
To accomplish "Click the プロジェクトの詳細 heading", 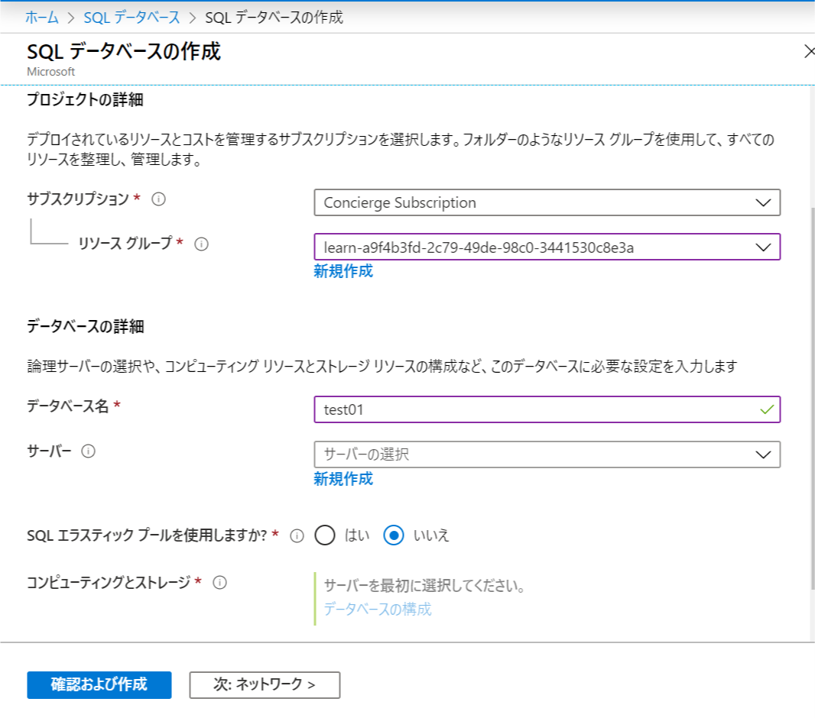I will click(85, 99).
